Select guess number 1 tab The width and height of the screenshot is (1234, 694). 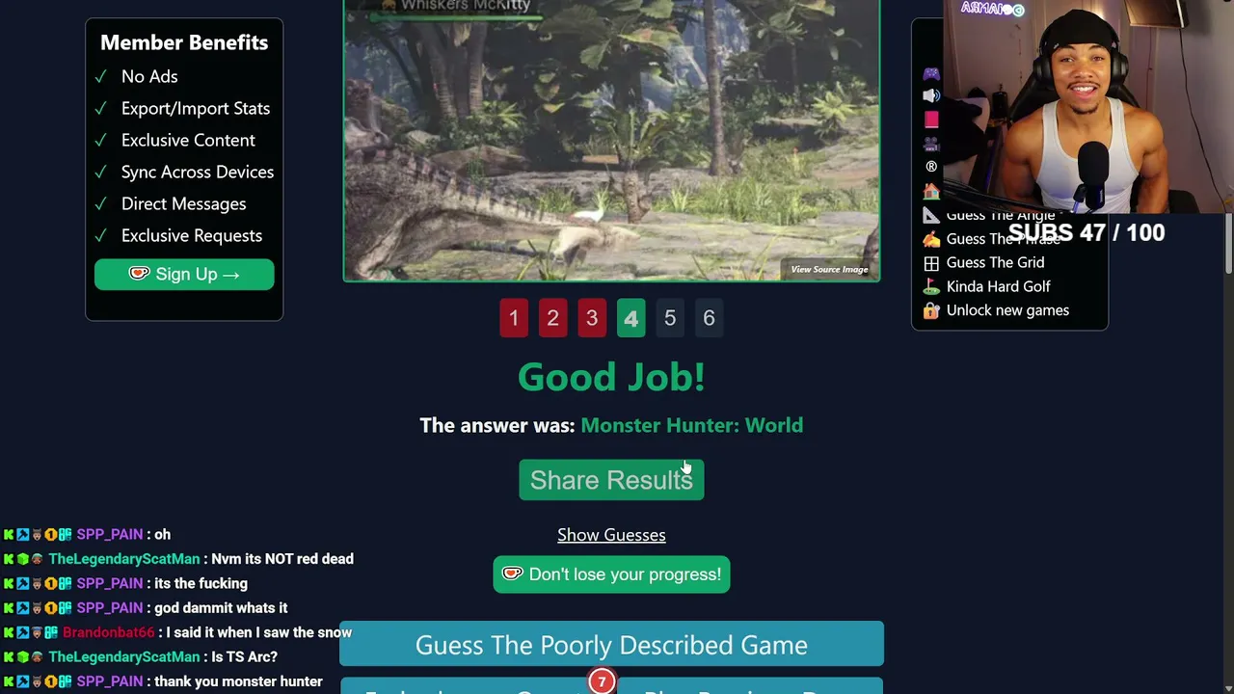(514, 318)
